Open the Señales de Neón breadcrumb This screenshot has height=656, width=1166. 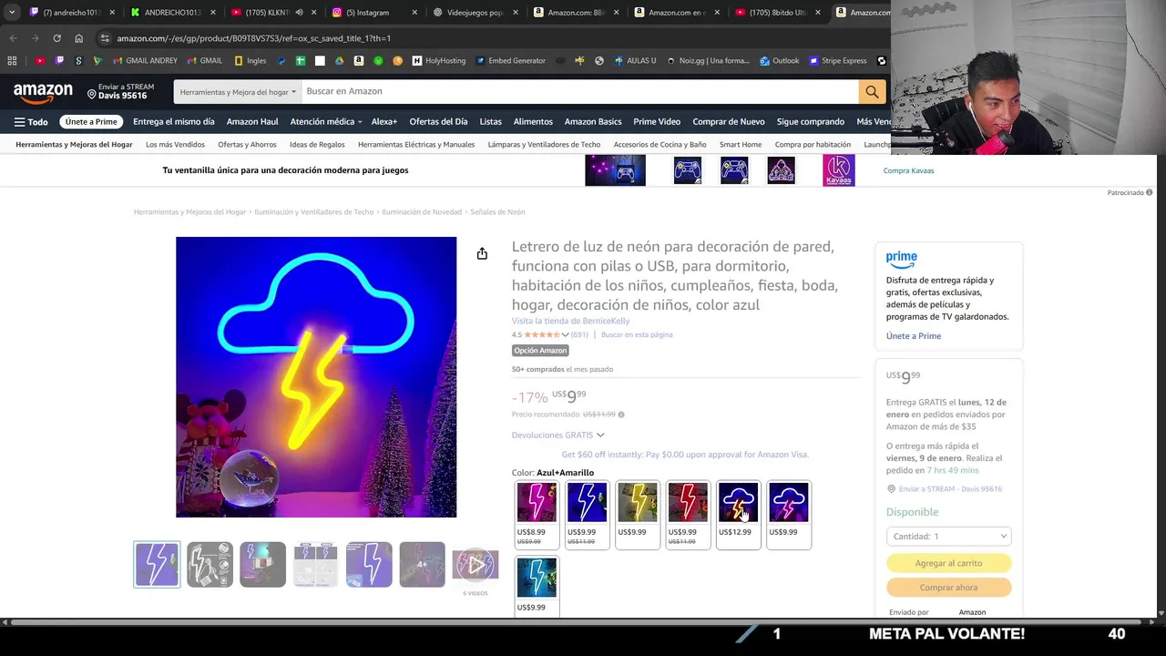click(x=497, y=211)
